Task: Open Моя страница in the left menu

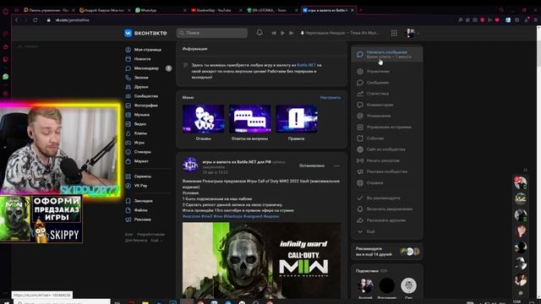Action: click(x=148, y=50)
